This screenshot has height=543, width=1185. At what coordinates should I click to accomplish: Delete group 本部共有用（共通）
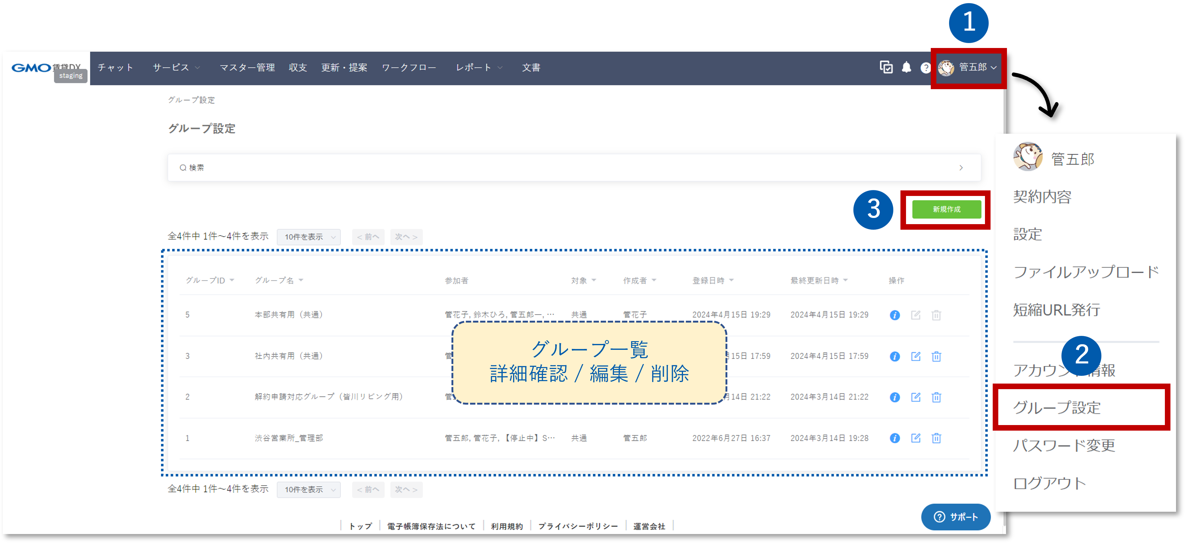[936, 315]
